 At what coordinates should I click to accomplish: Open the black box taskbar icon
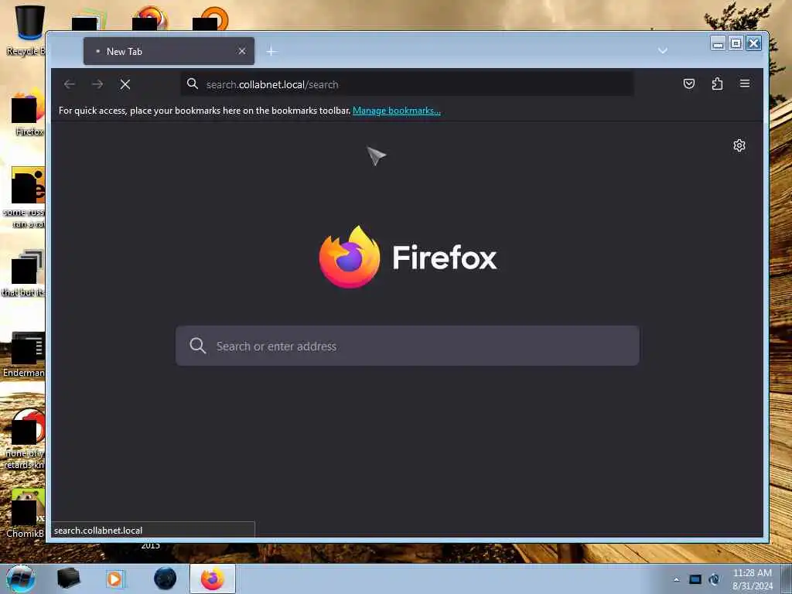click(68, 579)
